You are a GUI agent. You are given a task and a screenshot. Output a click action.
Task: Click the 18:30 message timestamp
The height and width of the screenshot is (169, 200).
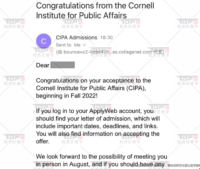coord(106,38)
